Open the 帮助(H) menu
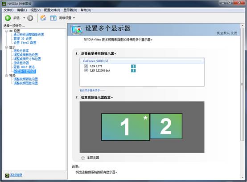The image size is (247, 182). pos(86,10)
